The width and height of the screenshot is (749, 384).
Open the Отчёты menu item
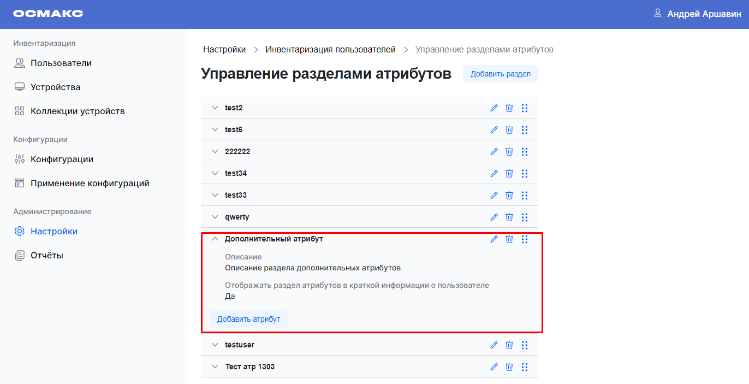coord(46,256)
